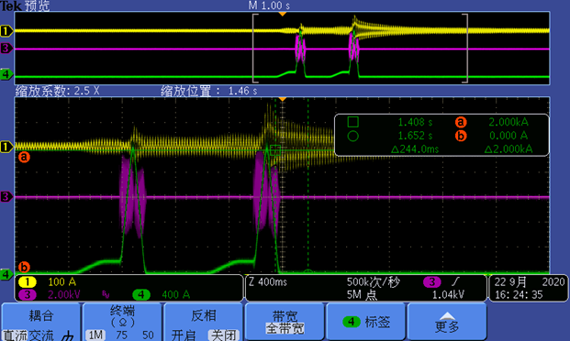Click trigger source channel 3 badge
570x341 pixels.
coord(432,282)
